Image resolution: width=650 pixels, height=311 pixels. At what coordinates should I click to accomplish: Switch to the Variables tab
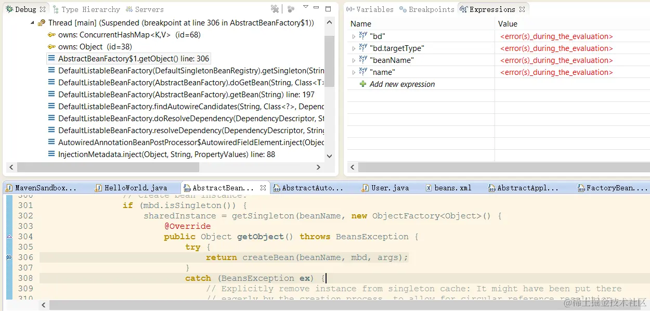[370, 9]
